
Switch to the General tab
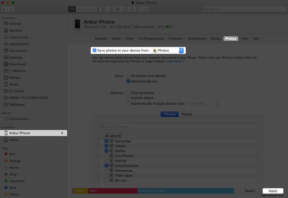tap(101, 39)
